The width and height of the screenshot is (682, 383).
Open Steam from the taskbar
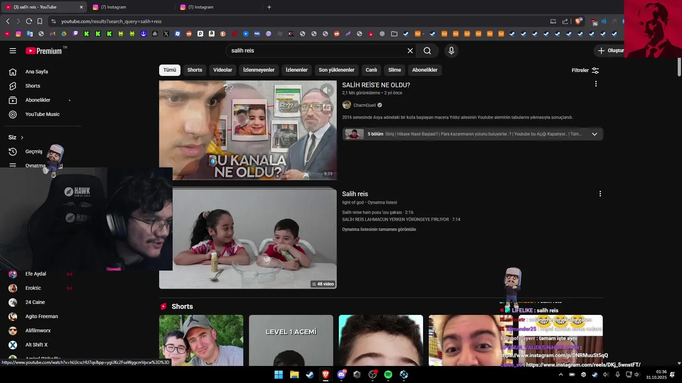point(310,374)
